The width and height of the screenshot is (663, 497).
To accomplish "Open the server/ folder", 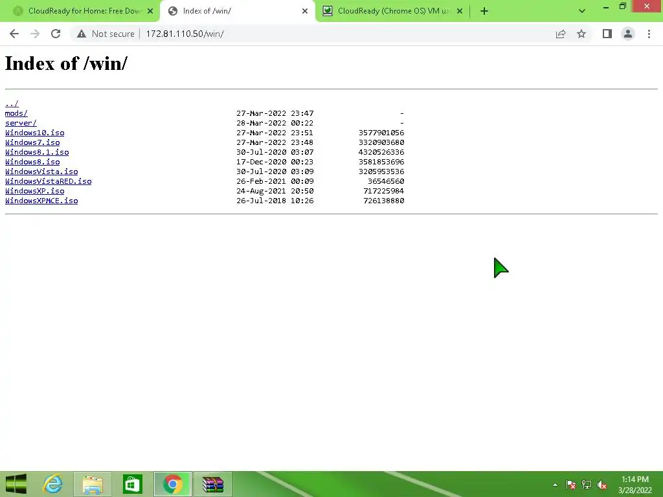I will coord(21,123).
